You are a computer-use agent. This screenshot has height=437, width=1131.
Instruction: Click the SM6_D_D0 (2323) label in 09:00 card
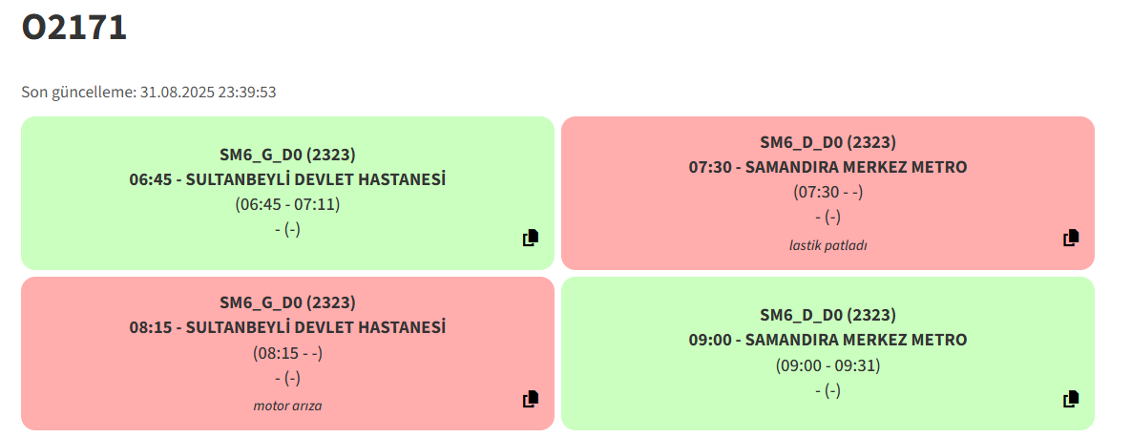click(828, 315)
